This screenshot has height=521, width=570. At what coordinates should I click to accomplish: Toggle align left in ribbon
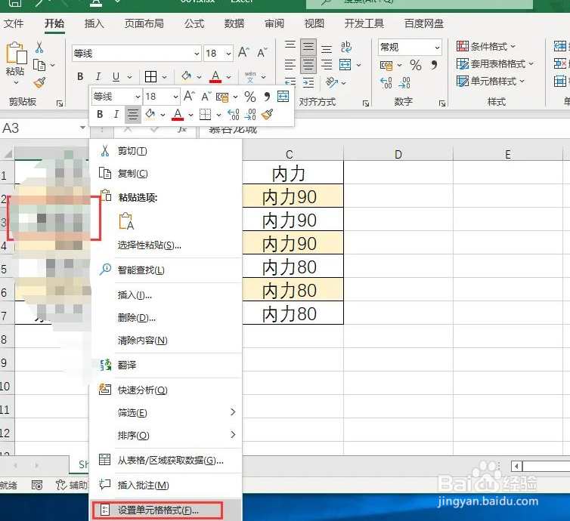click(290, 65)
